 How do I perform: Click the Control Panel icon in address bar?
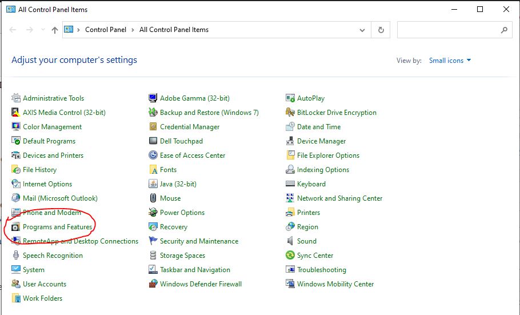(x=69, y=29)
